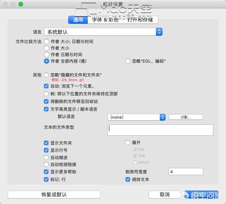
Task: Open the 默认语言 (none) dropdown
Action: (136, 117)
